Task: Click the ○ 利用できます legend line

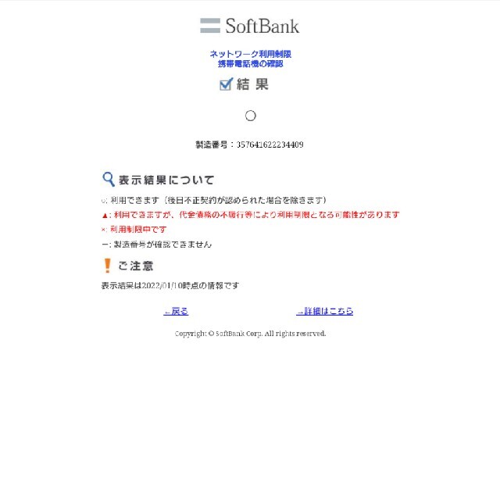Action: [x=214, y=200]
